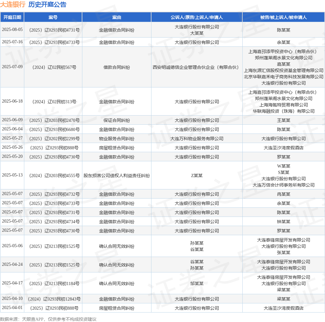Click defendant 大连圣汐湾度假酒店 in 2025-05-26 row
Screen dimensions: 325x322
click(284, 148)
